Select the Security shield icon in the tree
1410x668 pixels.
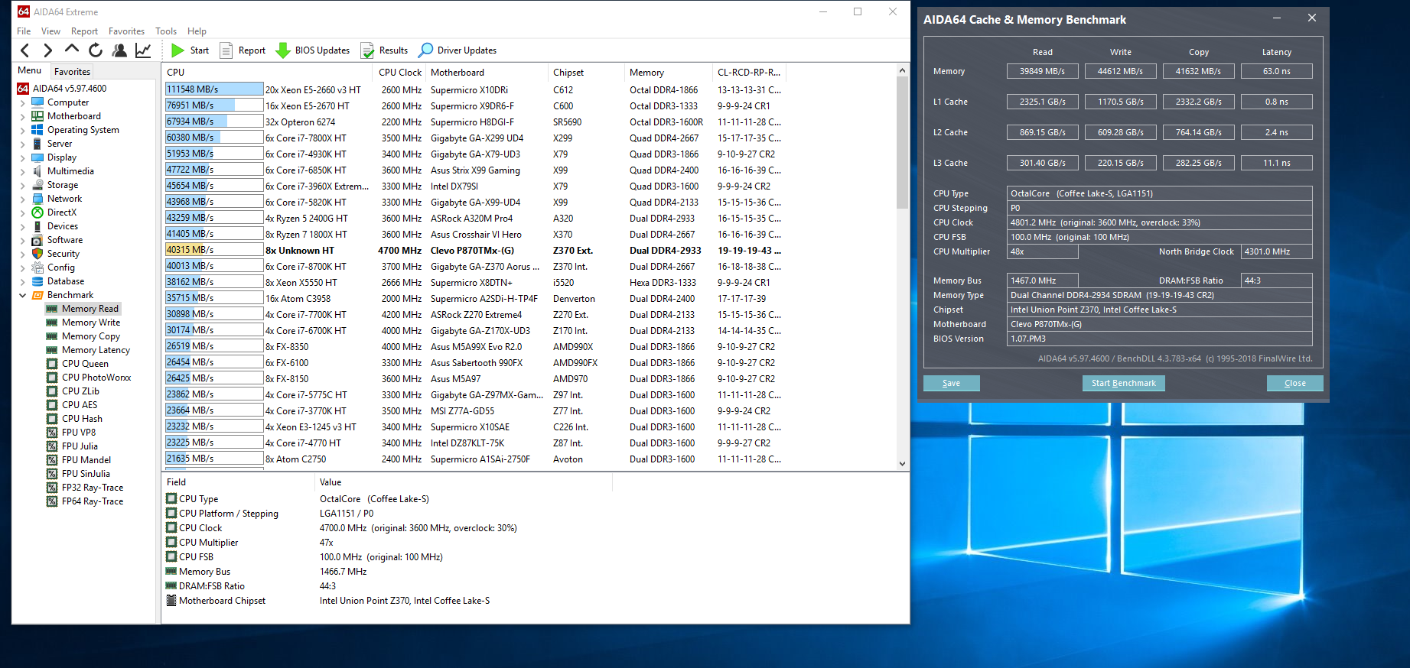pyautogui.click(x=37, y=254)
